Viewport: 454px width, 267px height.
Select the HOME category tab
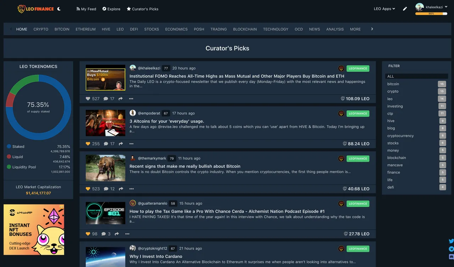point(22,29)
